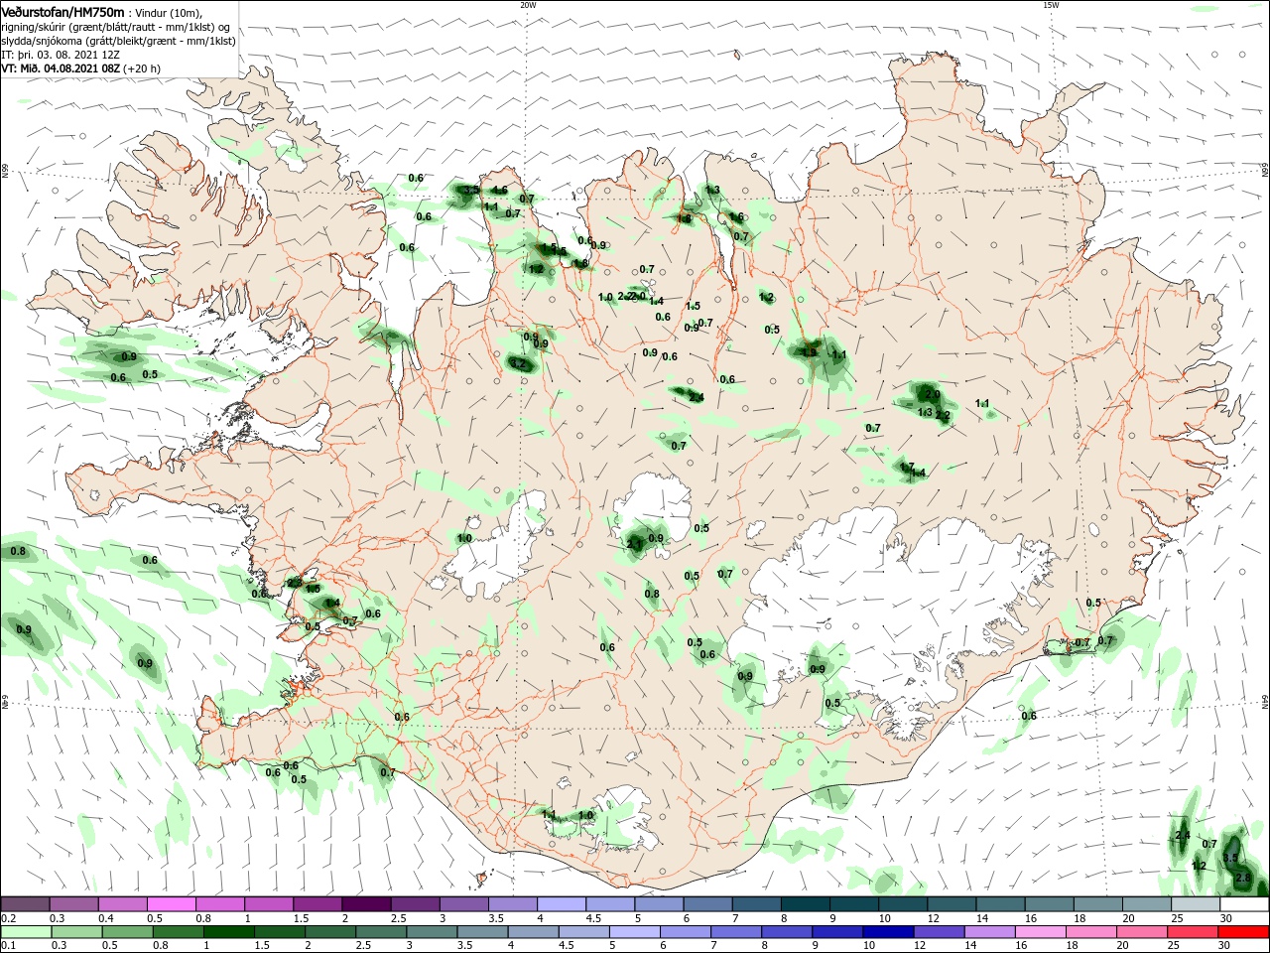Click the 'IT: þri. 03. 08. 2021 12Z' line
This screenshot has height=953, width=1270.
(x=59, y=55)
